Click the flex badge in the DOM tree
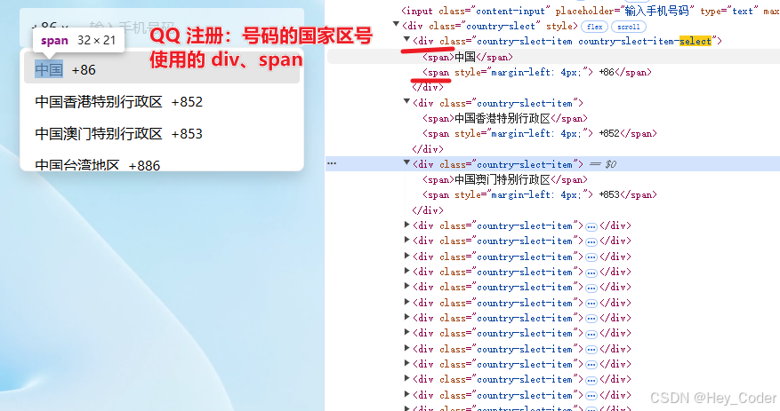 tap(594, 27)
